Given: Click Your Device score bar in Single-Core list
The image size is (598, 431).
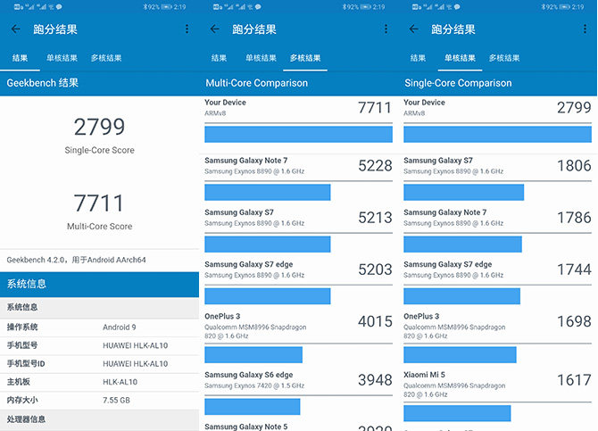Looking at the screenshot, I should pos(497,134).
